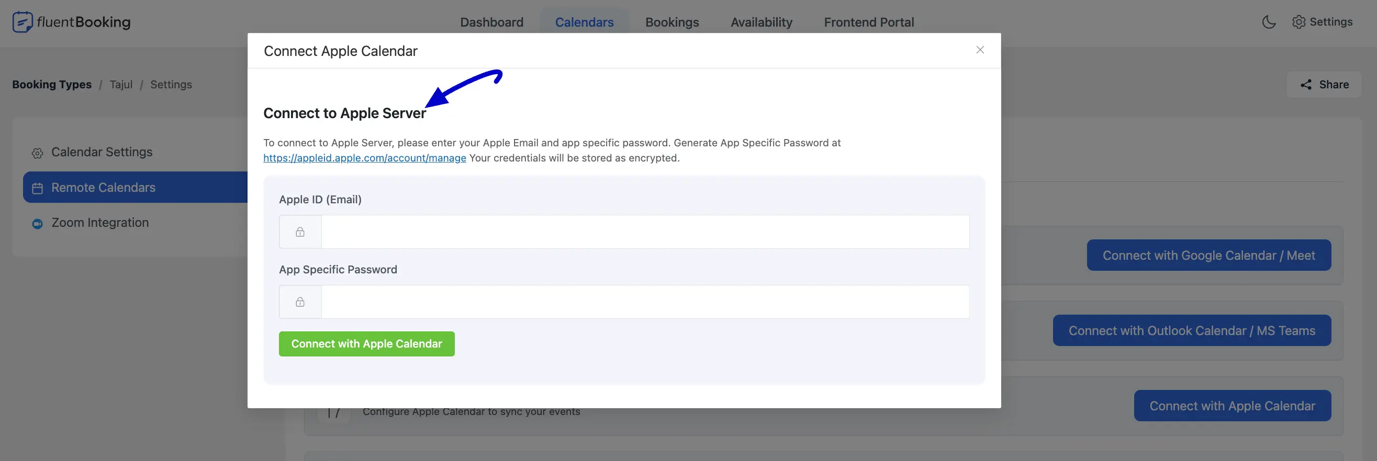The image size is (1377, 461).
Task: Go to the Availability tab
Action: click(760, 22)
